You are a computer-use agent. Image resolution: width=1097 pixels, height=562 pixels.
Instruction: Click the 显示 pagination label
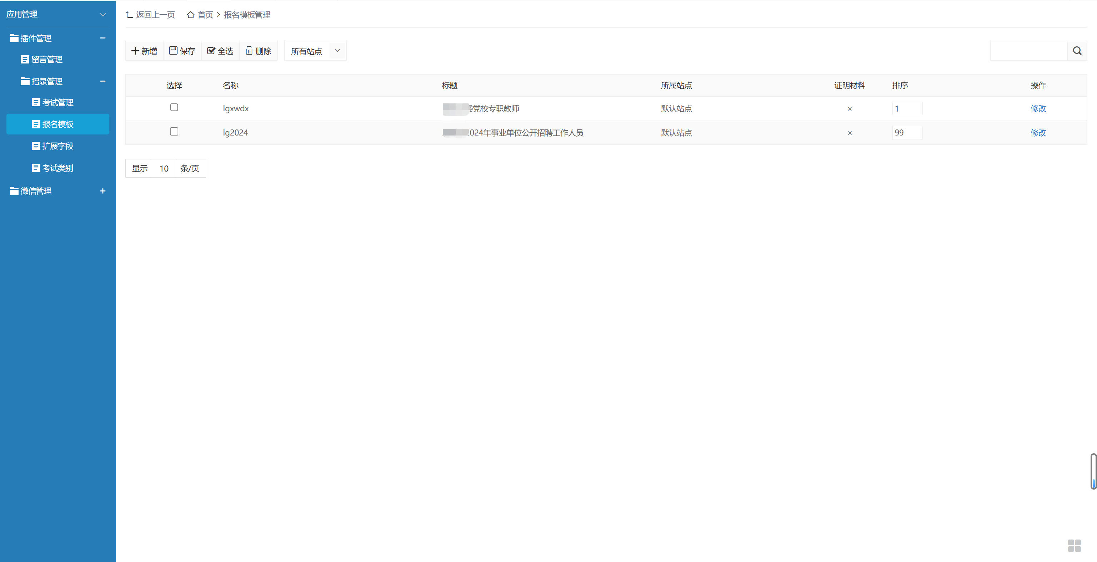[x=140, y=168]
